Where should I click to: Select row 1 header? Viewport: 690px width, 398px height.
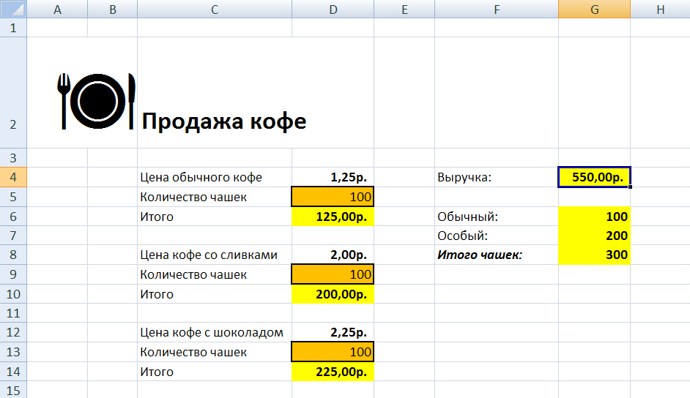click(13, 28)
